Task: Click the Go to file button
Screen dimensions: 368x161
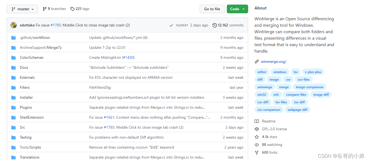Action: pyautogui.click(x=212, y=9)
